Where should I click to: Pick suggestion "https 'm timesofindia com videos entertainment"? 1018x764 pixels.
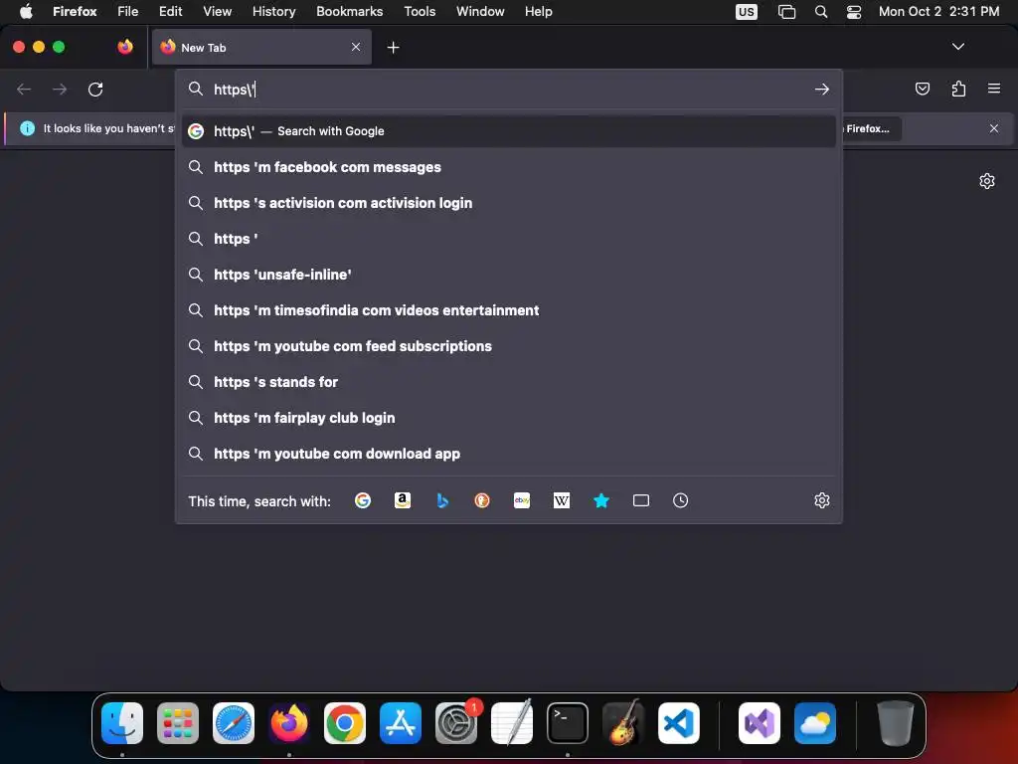[508, 310]
